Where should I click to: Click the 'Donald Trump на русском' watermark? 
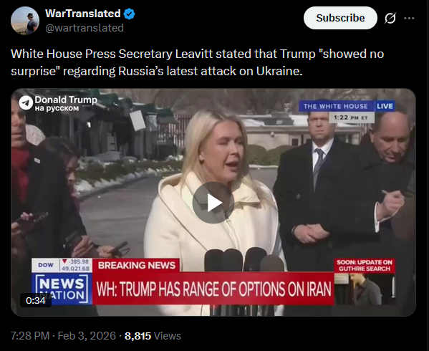(x=58, y=103)
